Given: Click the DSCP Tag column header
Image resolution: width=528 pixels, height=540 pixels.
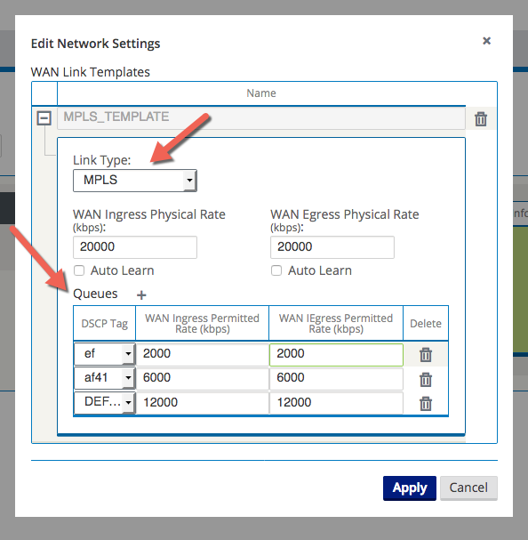Looking at the screenshot, I should tap(104, 324).
